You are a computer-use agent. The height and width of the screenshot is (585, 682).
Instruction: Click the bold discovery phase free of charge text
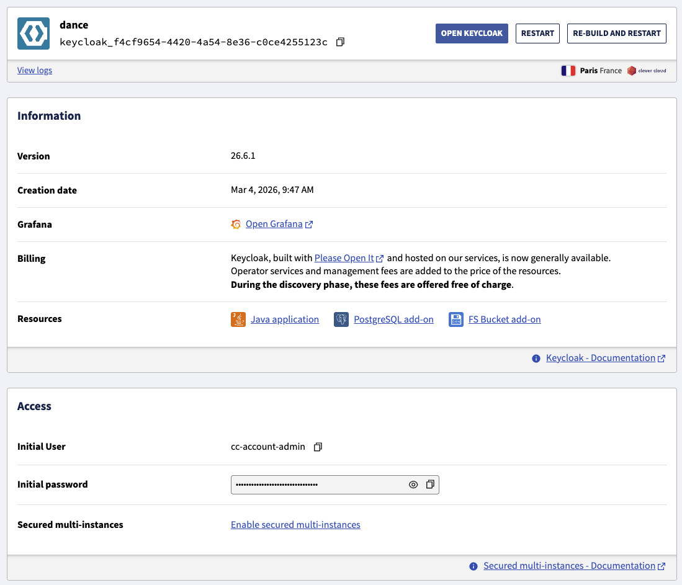(x=371, y=285)
